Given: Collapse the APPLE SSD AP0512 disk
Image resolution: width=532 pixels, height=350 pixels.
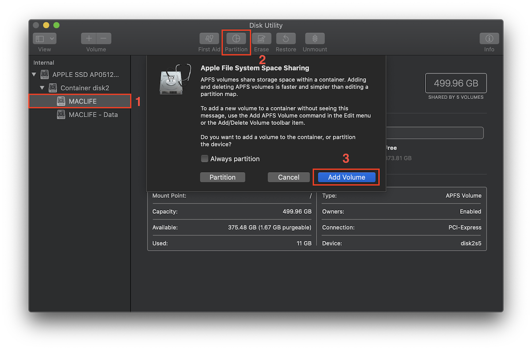Looking at the screenshot, I should coord(33,75).
